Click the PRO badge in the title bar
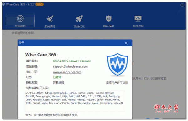The image size is (188, 121). [39, 4]
